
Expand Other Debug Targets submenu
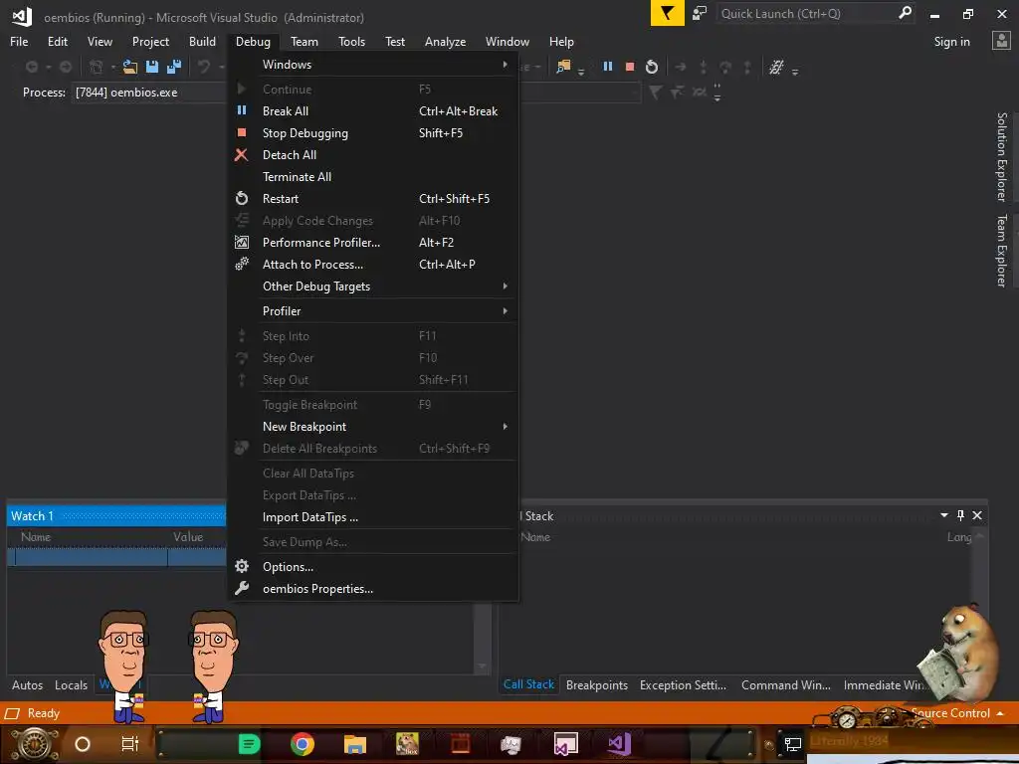[x=374, y=286]
